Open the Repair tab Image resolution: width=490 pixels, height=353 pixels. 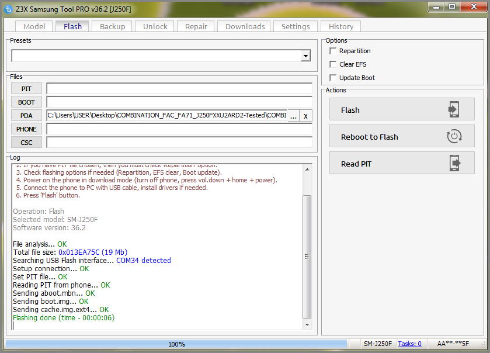196,26
